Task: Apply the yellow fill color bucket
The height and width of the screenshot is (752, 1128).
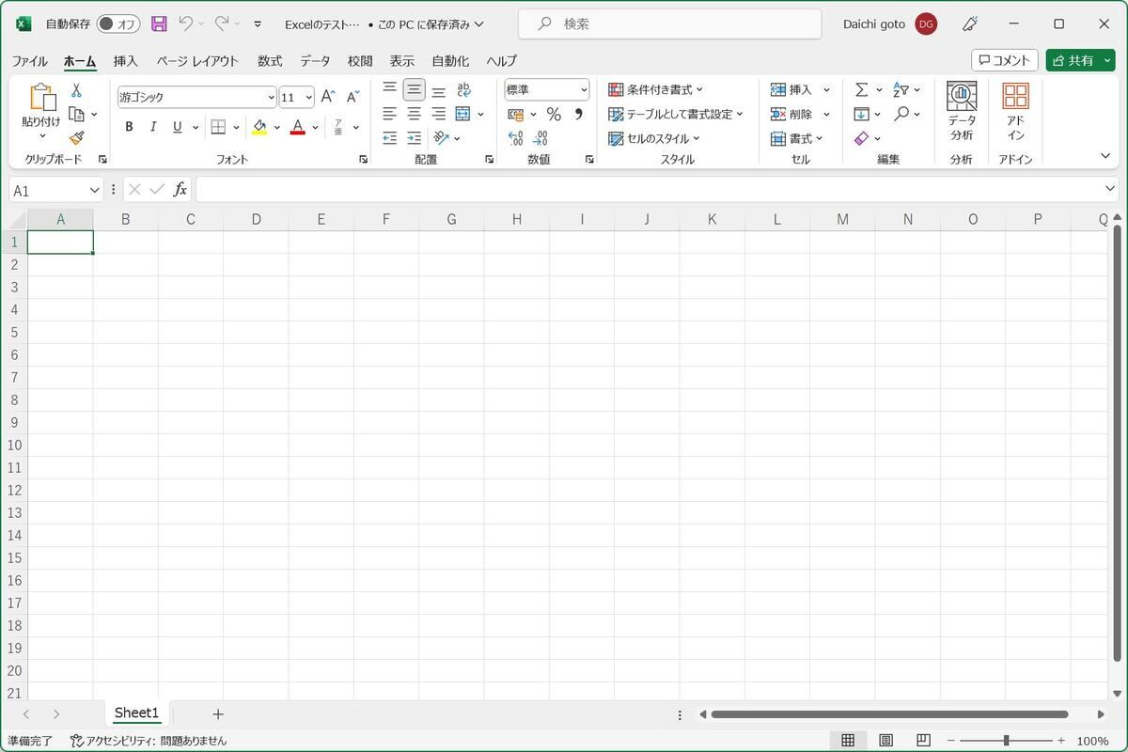Action: click(x=259, y=127)
